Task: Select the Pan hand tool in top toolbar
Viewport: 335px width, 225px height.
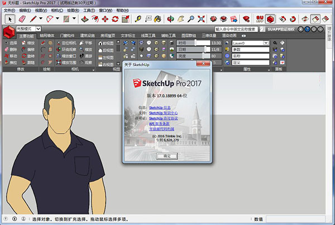Action: (181, 19)
